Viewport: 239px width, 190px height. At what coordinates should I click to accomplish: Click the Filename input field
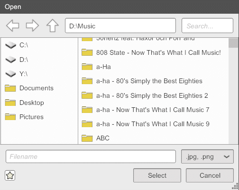tap(91, 156)
